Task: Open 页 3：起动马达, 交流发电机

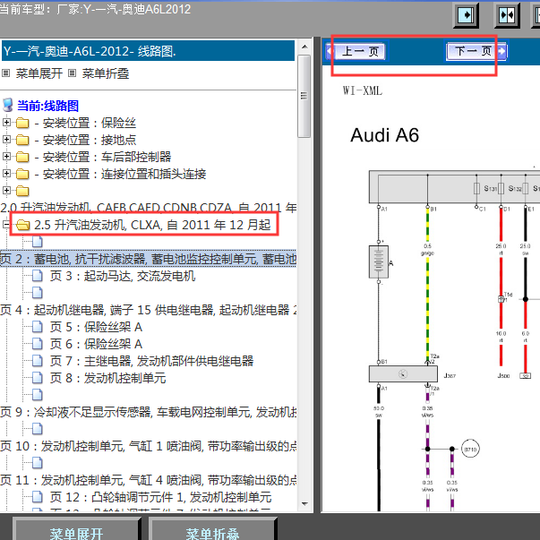Action: coord(123,276)
